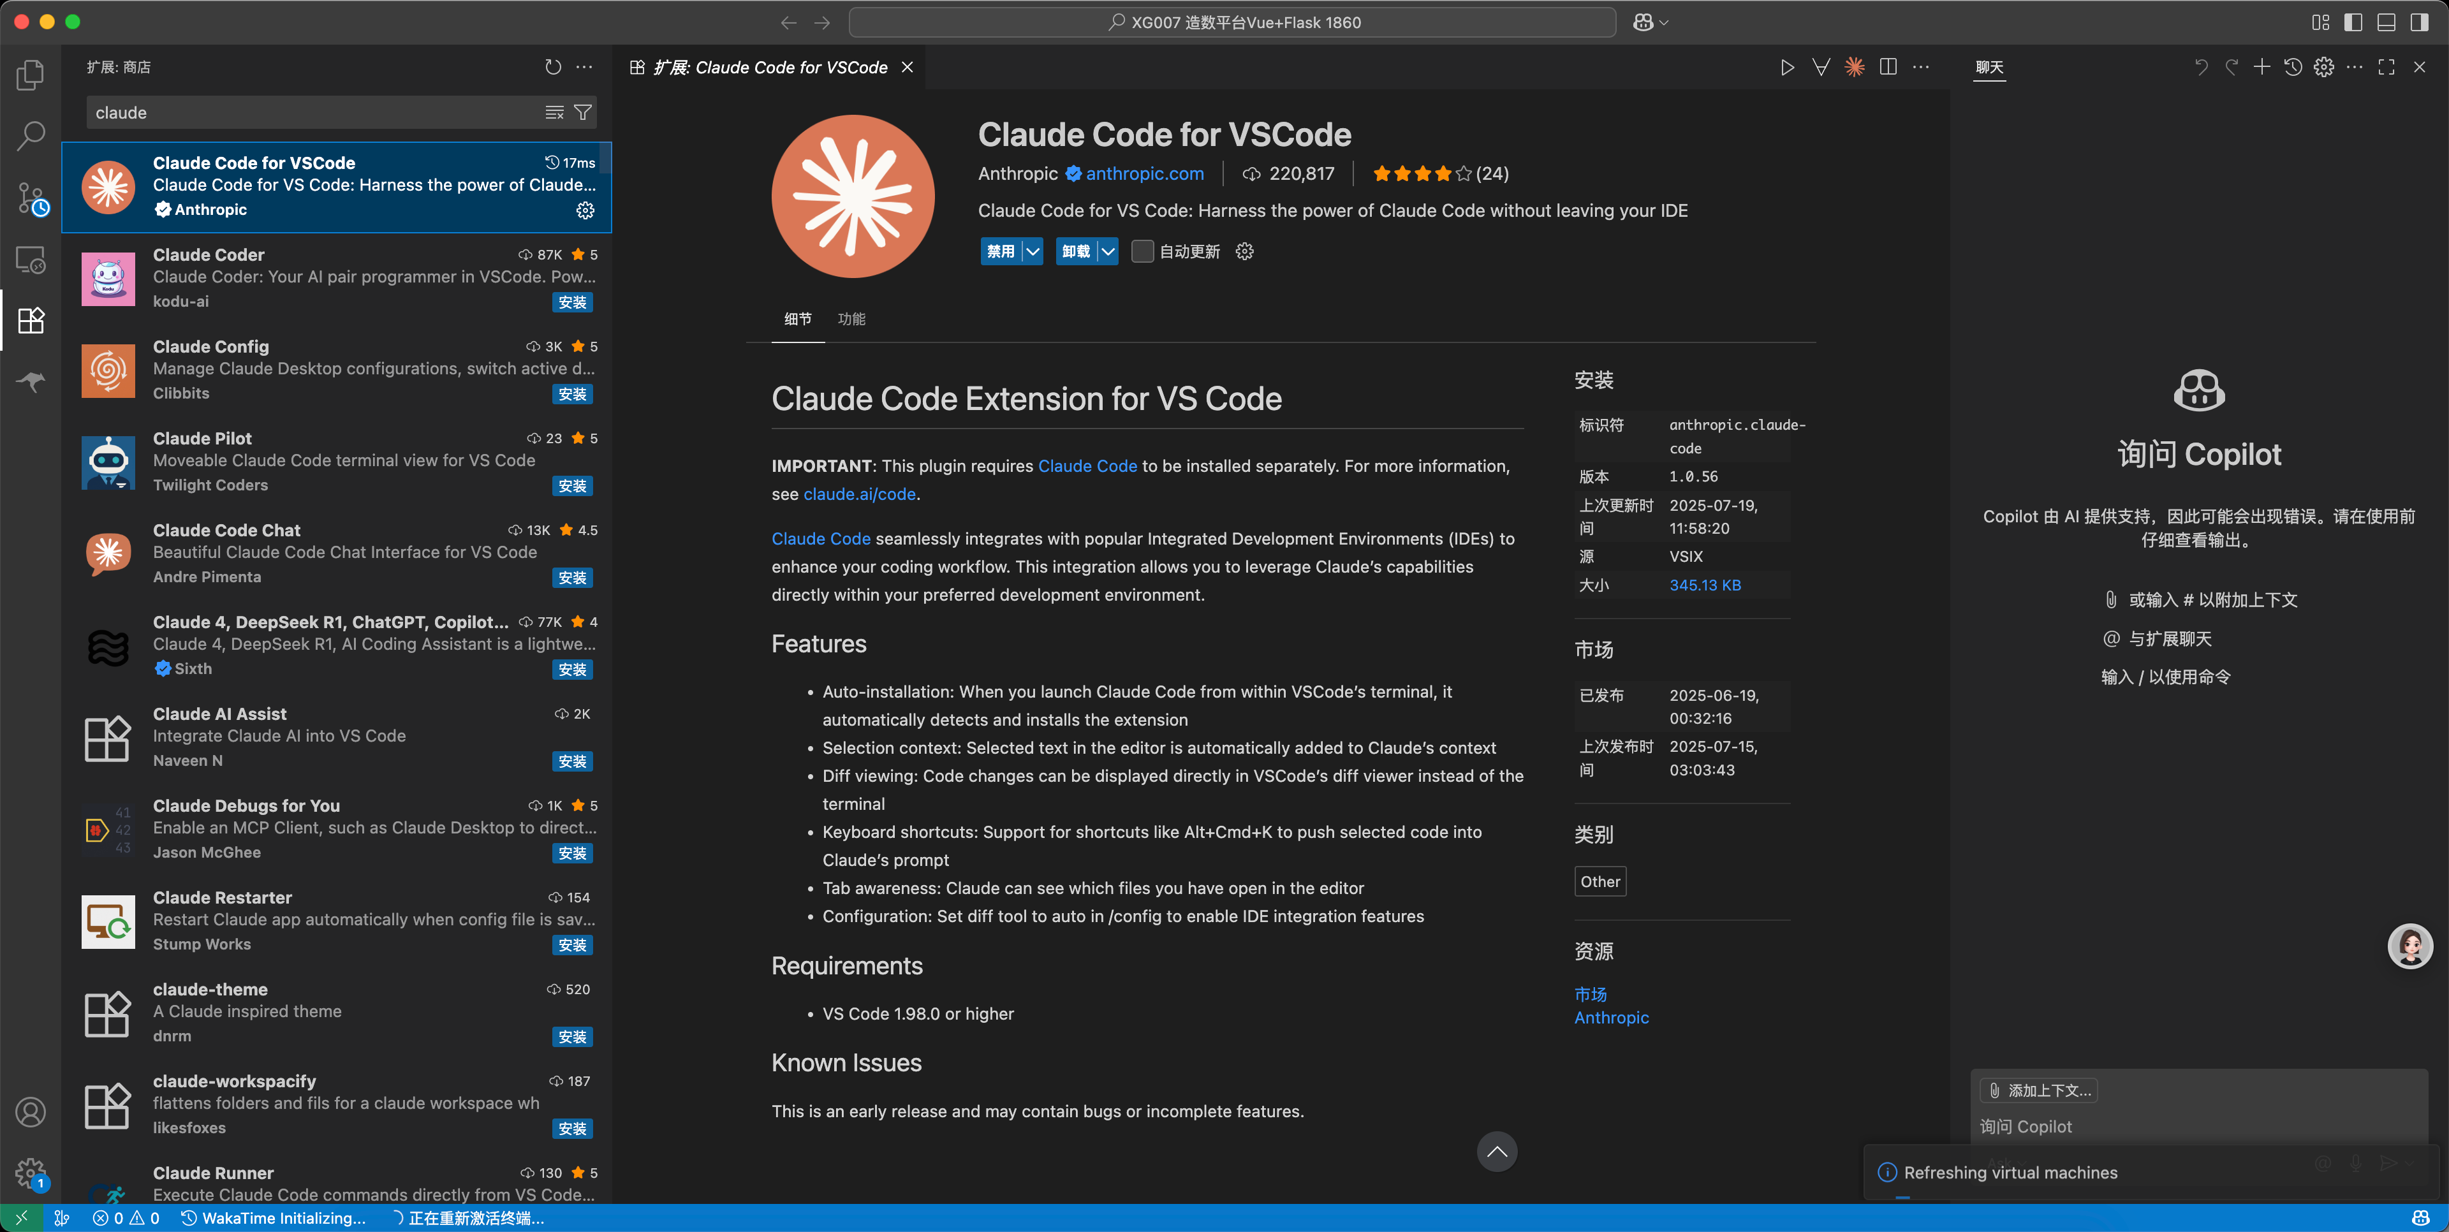Open the Explorer view in activity bar
The image size is (2449, 1232).
click(x=31, y=74)
